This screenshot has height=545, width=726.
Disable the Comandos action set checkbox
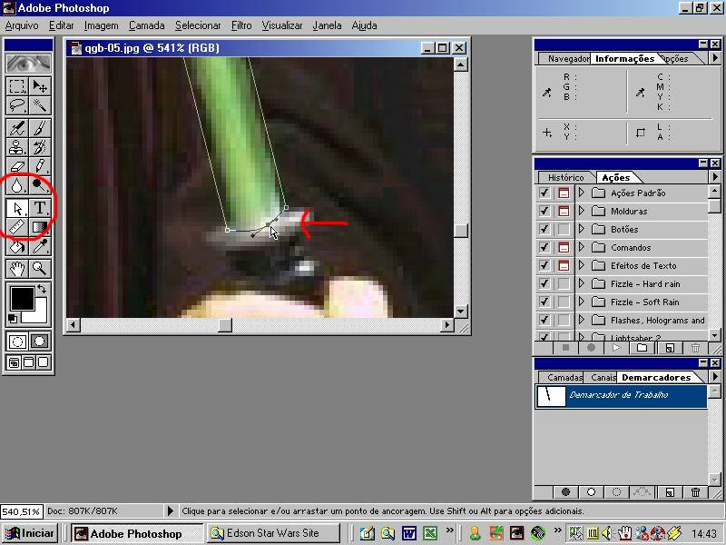[544, 247]
